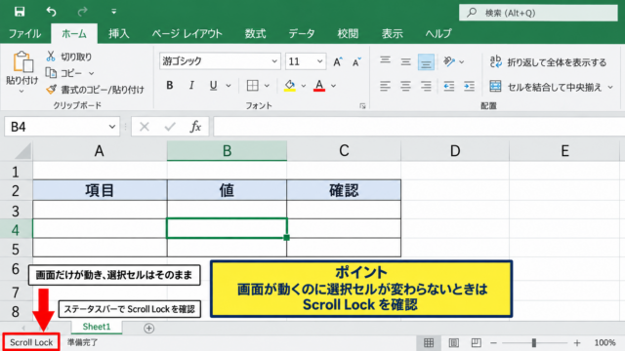Decrease indent icon
Viewport: 625px width, 351px height.
449,86
